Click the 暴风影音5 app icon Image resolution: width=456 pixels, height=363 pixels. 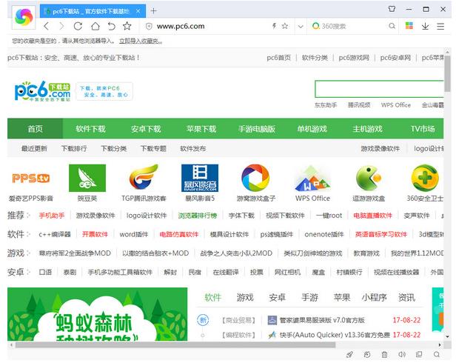point(200,178)
